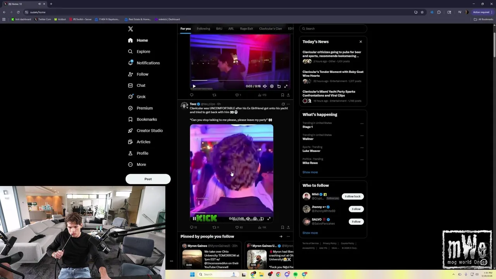
Task: Seek on the Teez video progress bar
Action: pos(231,214)
